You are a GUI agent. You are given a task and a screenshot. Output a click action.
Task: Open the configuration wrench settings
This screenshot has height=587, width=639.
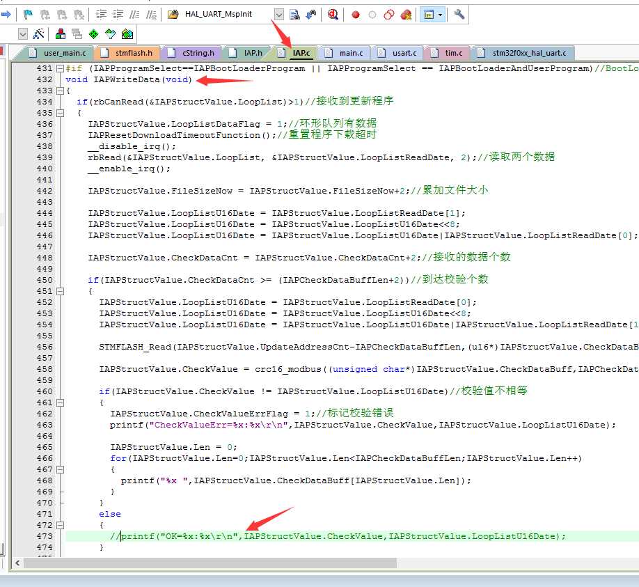click(x=459, y=15)
